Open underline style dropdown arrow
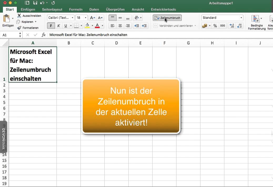The width and height of the screenshot is (273, 187). [71, 26]
